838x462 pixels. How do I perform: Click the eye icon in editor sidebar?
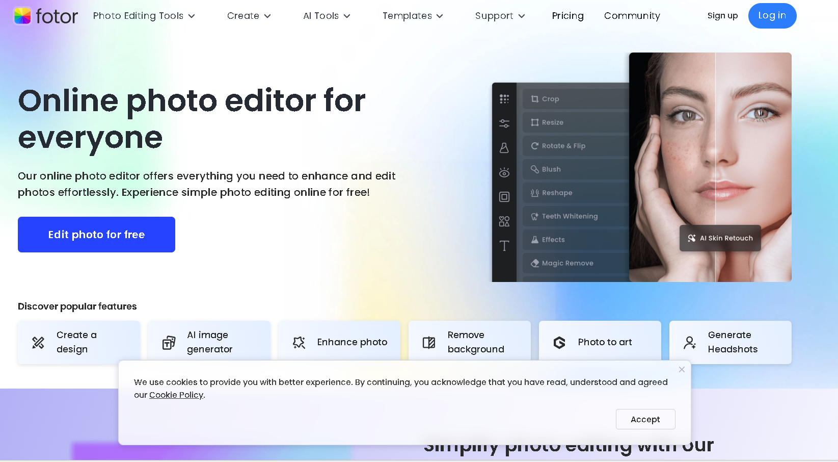pos(504,172)
